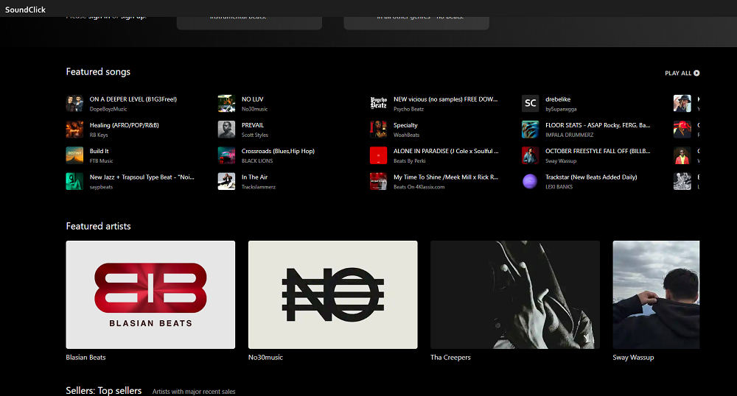Open the ALONE IN PARADISE song title

[x=446, y=151]
